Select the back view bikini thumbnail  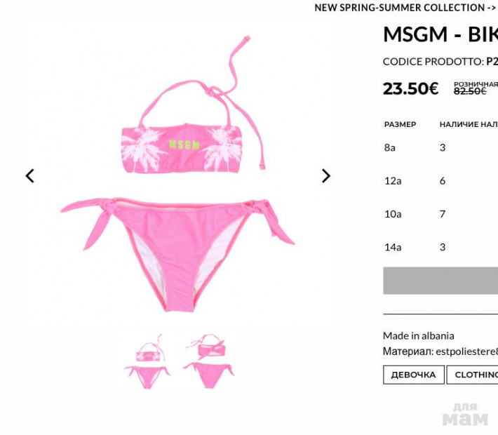click(208, 361)
